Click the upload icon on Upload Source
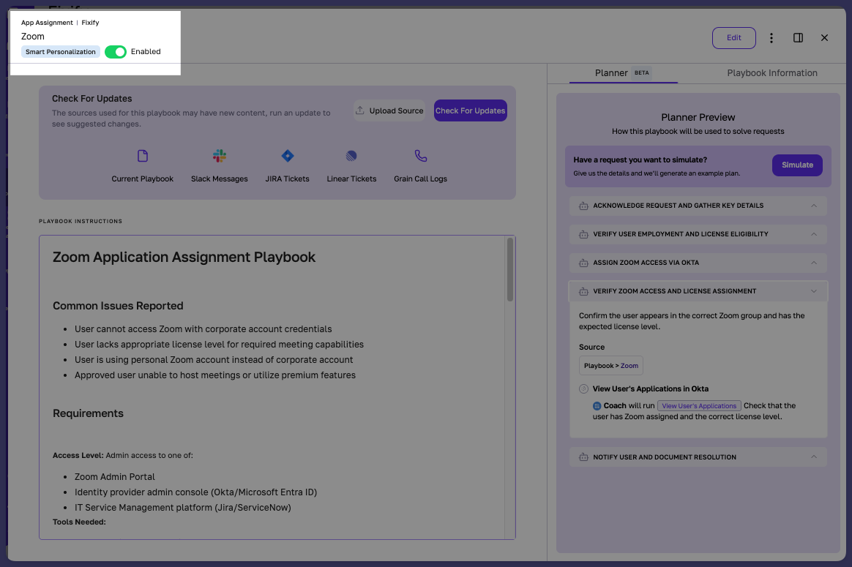The height and width of the screenshot is (567, 852). [x=359, y=110]
